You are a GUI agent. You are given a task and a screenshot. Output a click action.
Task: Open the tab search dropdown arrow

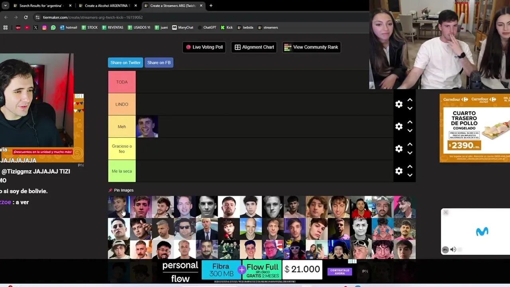[6, 6]
